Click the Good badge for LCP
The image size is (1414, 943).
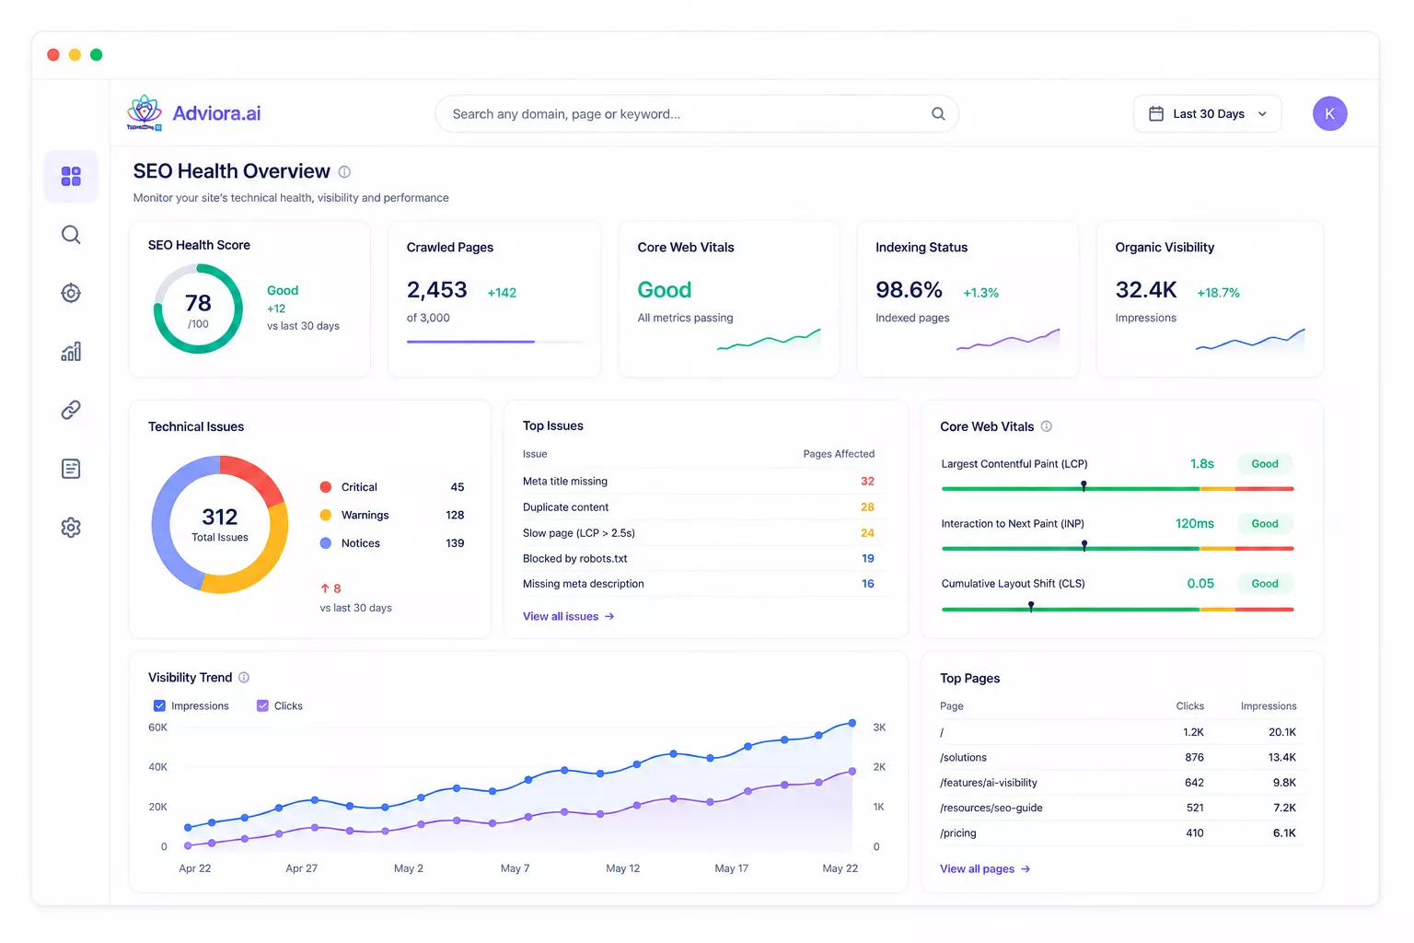click(1265, 464)
